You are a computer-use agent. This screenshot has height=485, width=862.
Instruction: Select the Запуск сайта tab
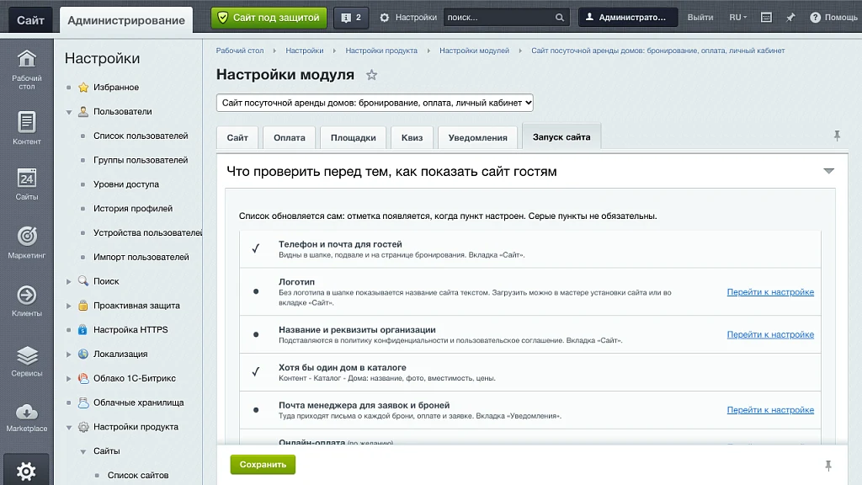click(x=561, y=137)
